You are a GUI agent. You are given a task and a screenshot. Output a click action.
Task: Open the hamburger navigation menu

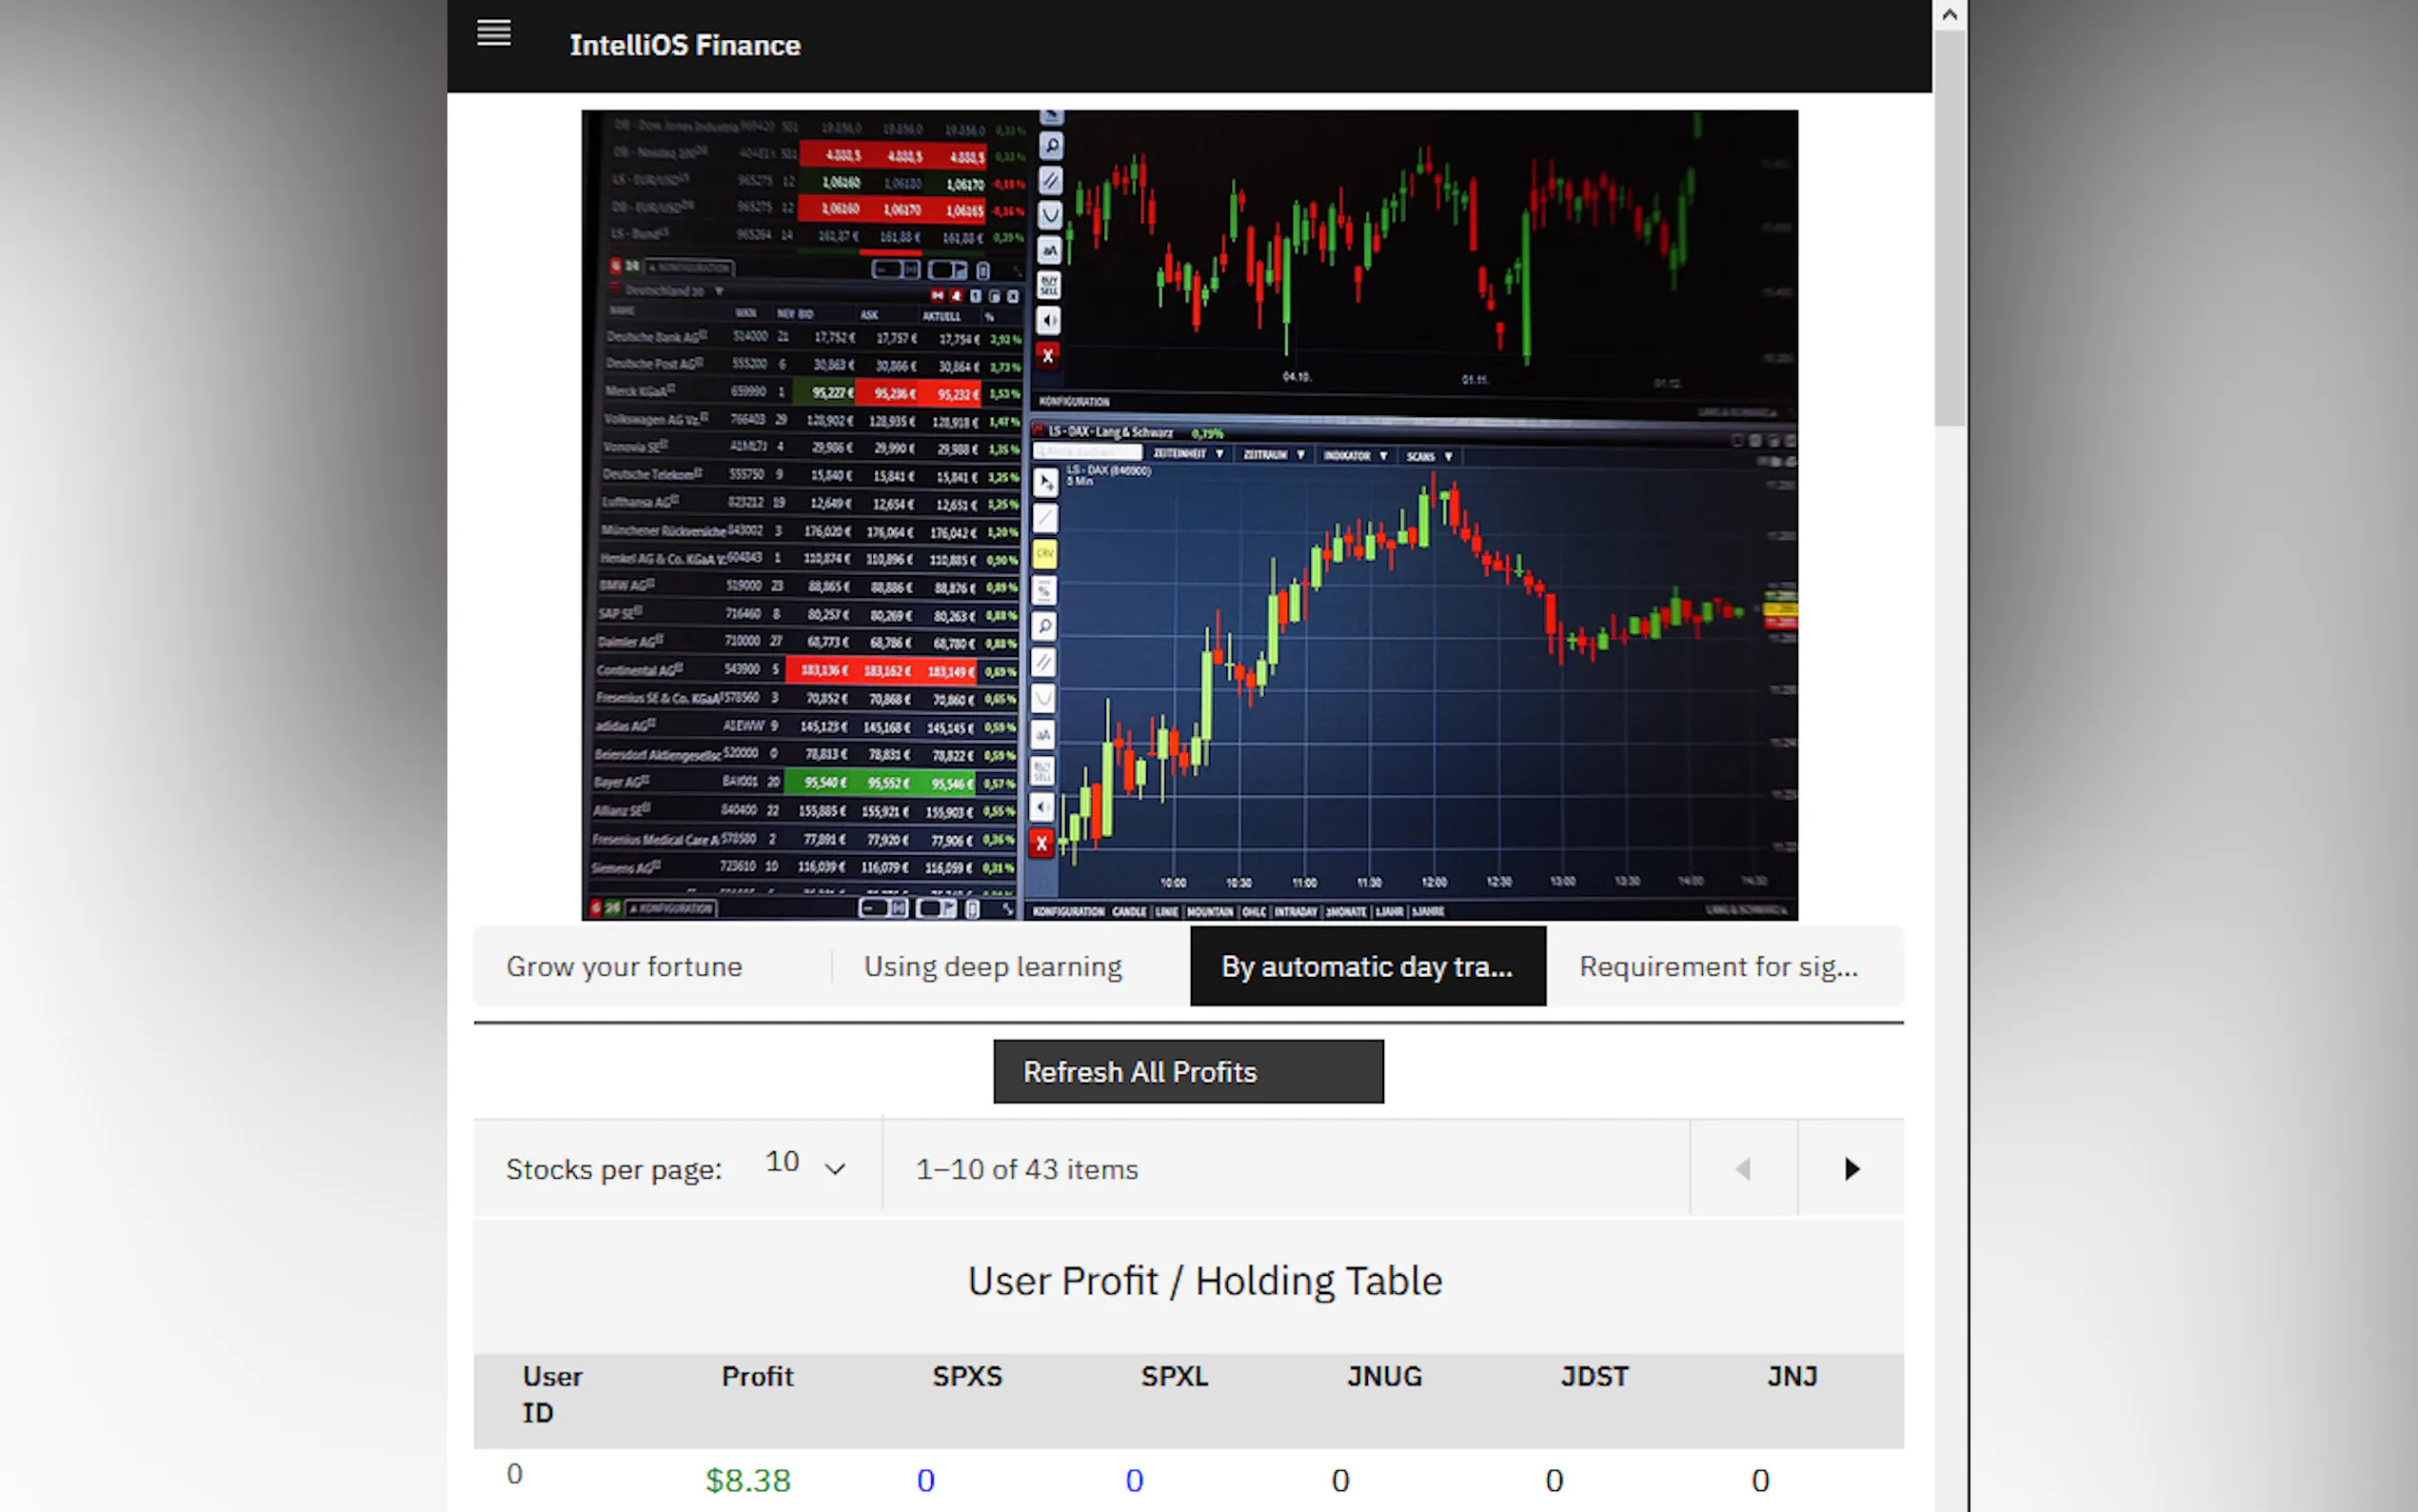click(x=494, y=33)
